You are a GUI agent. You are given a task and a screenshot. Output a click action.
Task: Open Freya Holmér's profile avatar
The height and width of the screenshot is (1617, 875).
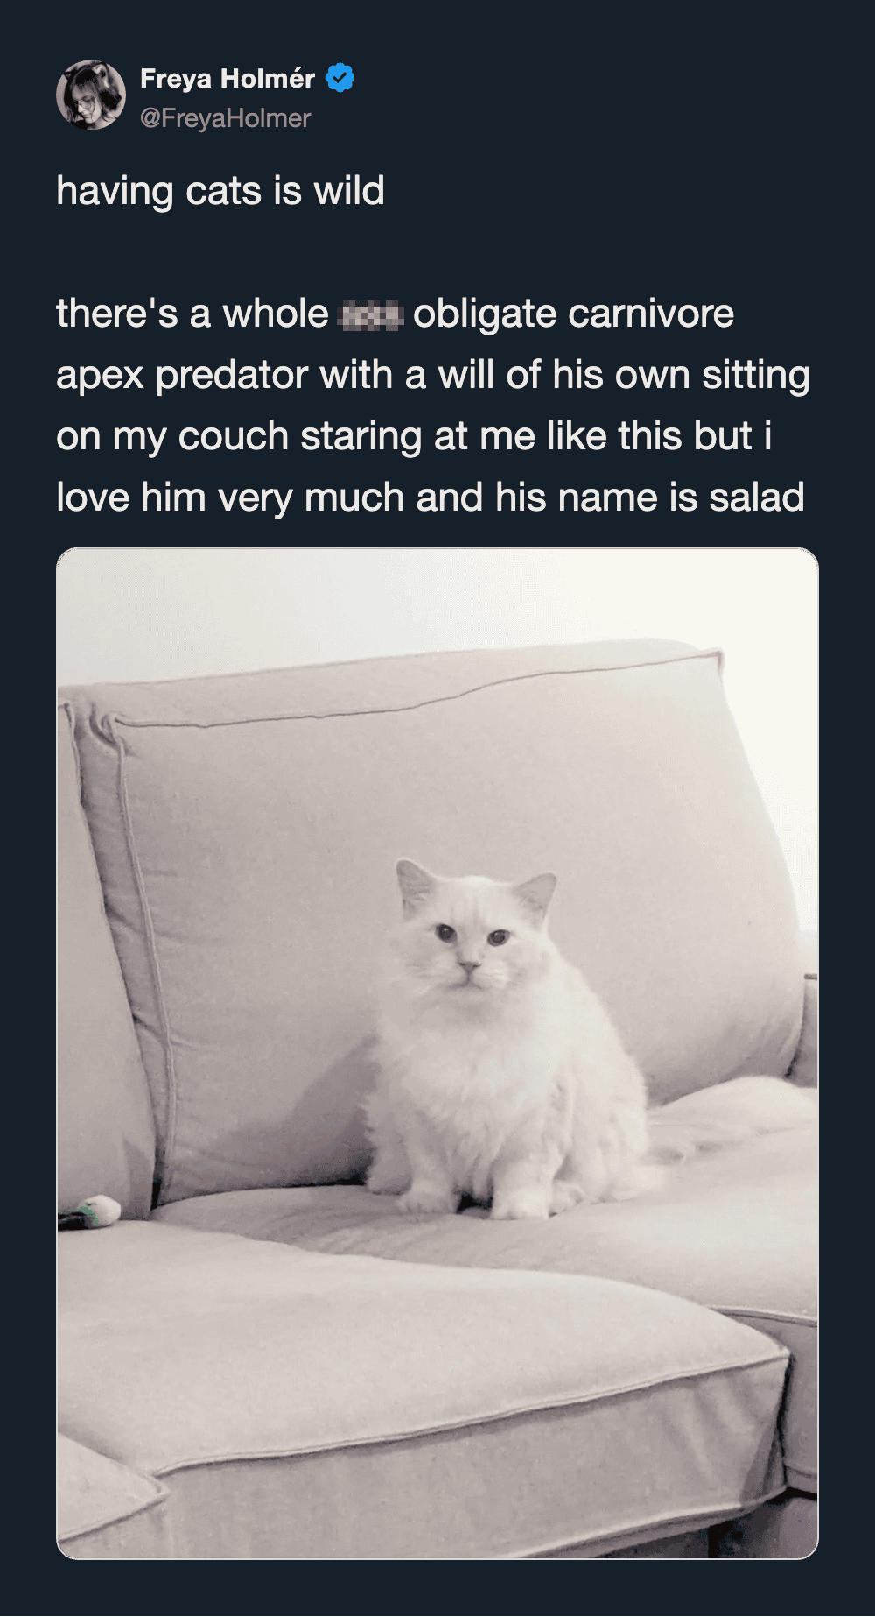click(91, 95)
